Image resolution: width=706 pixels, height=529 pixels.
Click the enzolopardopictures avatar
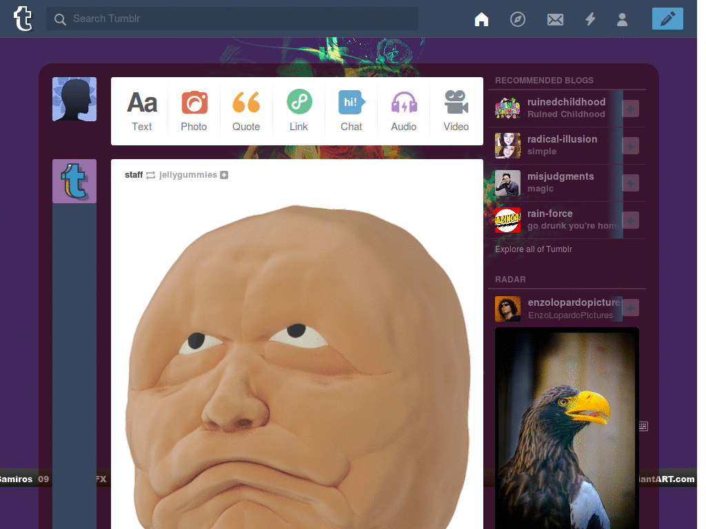click(x=507, y=309)
